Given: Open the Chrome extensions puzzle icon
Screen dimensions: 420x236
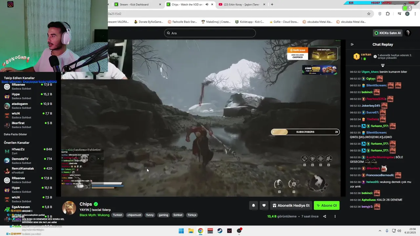Looking at the screenshot, I should point(388,14).
